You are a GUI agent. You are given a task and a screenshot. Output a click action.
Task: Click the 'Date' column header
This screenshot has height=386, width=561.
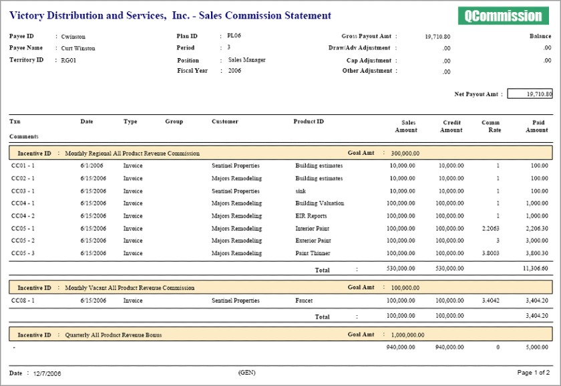pos(87,122)
